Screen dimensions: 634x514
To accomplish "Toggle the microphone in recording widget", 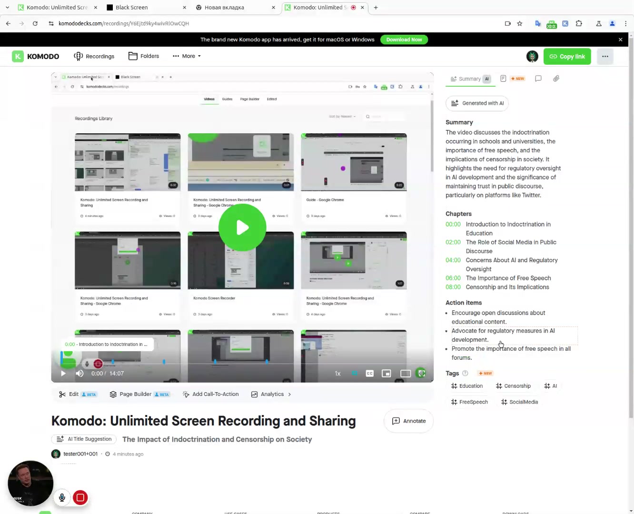I will point(62,498).
